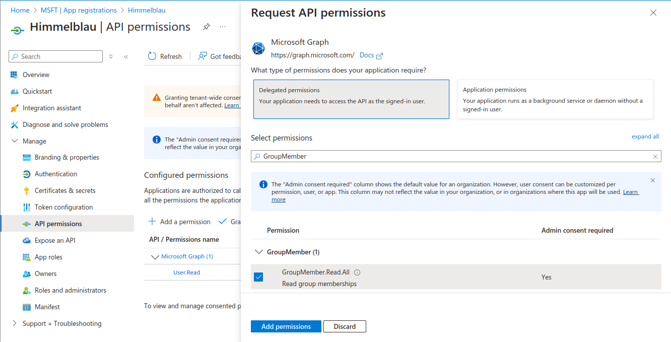Click the Roles and administrators icon
The height and width of the screenshot is (342, 671).
click(x=27, y=290)
